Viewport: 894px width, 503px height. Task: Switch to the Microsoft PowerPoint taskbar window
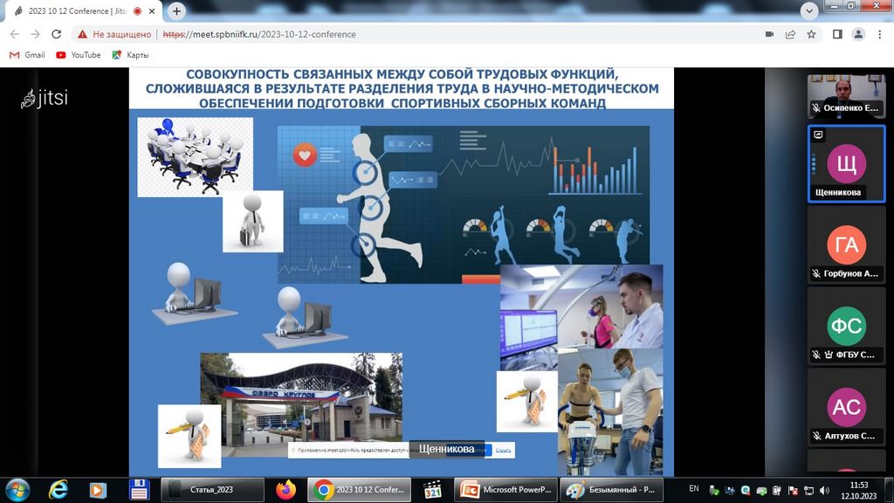click(506, 489)
